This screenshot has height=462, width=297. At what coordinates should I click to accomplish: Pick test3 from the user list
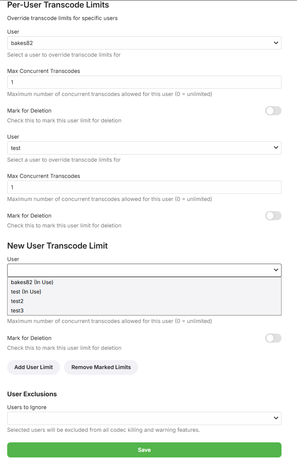(x=17, y=311)
